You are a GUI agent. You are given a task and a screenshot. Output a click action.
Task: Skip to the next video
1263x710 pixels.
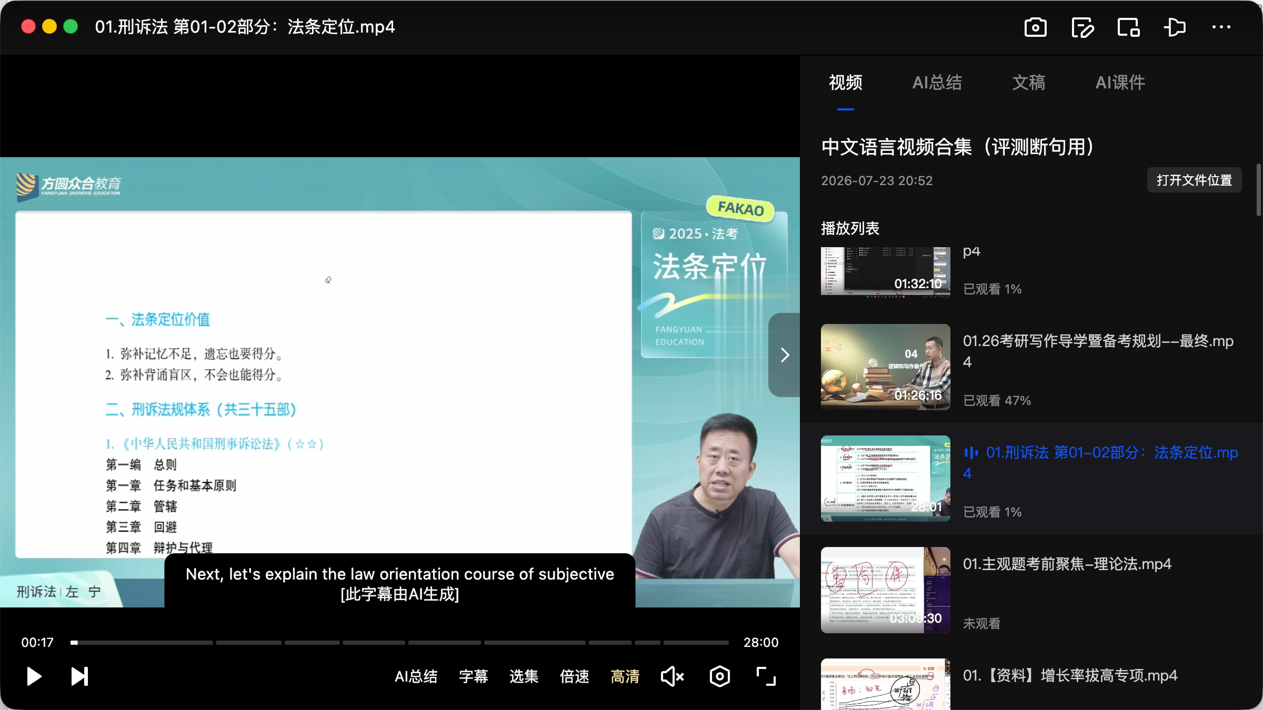[x=79, y=676]
